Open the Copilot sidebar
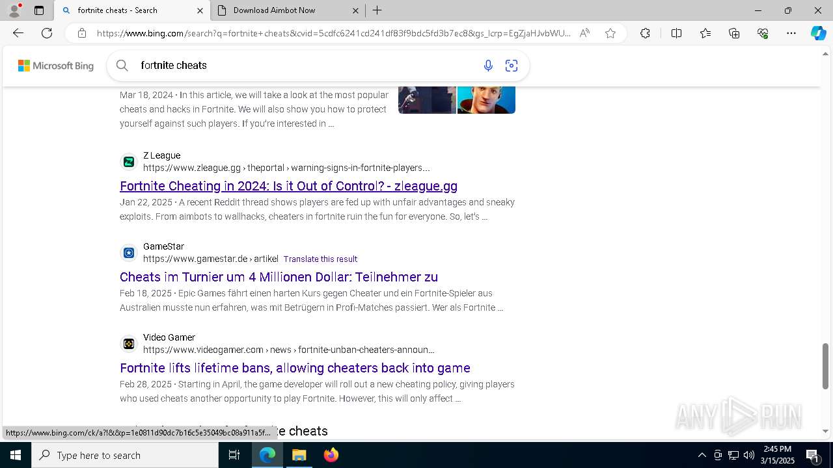833x468 pixels. tap(818, 33)
